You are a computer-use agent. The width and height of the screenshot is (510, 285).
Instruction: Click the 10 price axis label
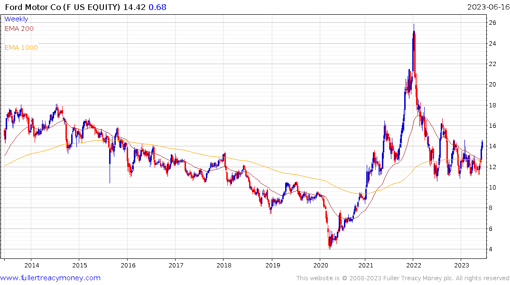492,187
